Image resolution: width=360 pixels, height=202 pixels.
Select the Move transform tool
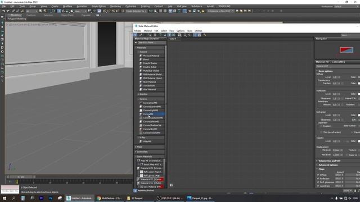[59, 11]
